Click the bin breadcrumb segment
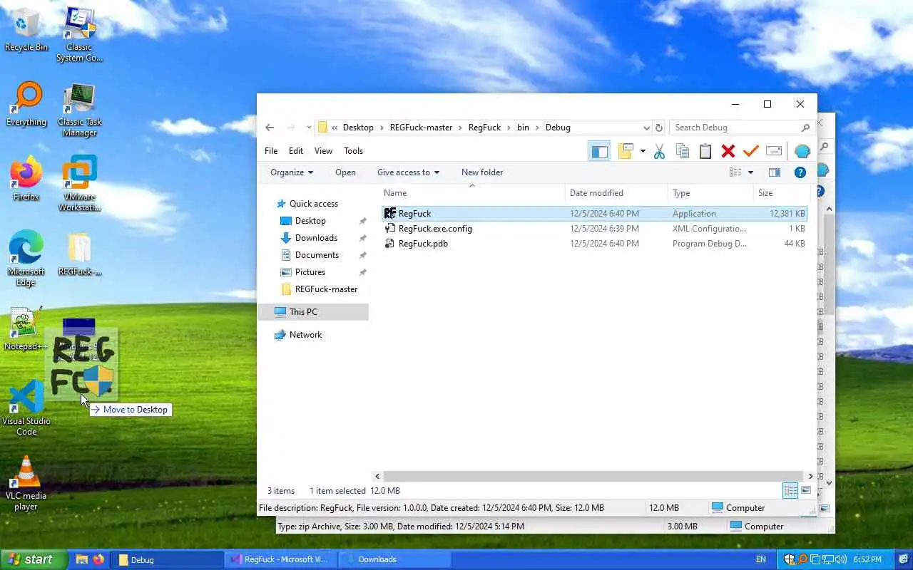 (523, 128)
